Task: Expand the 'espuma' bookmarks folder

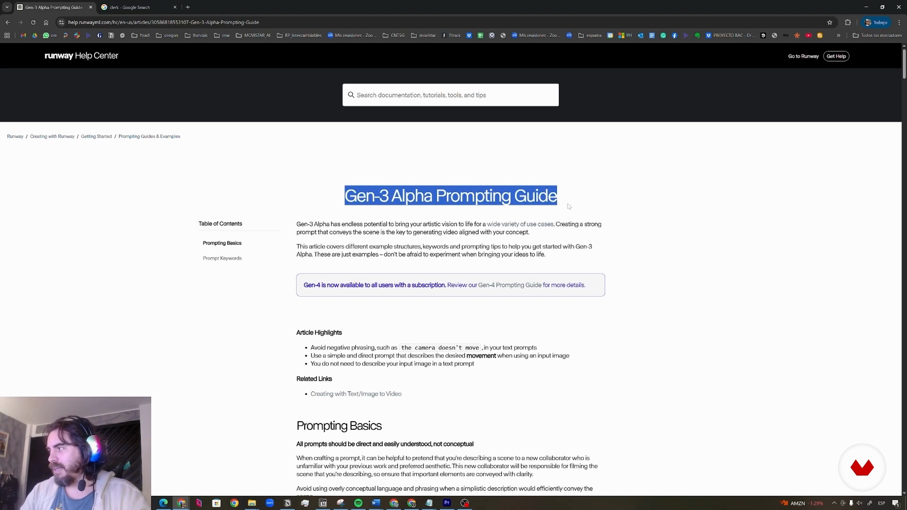Action: (590, 35)
